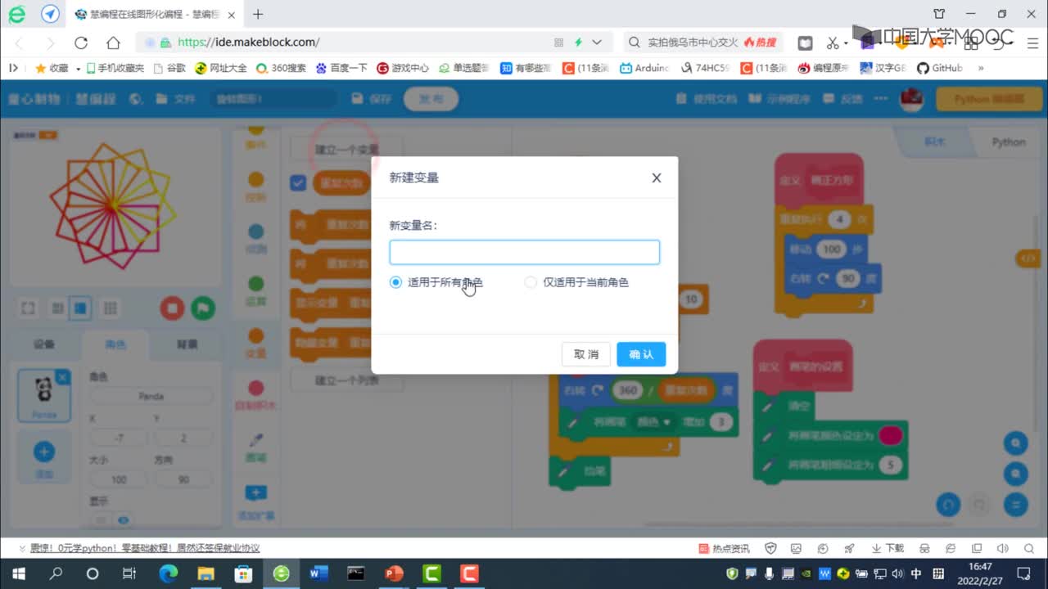Reset workspace zoom icon
Screen dimensions: 1048x589
1016,504
